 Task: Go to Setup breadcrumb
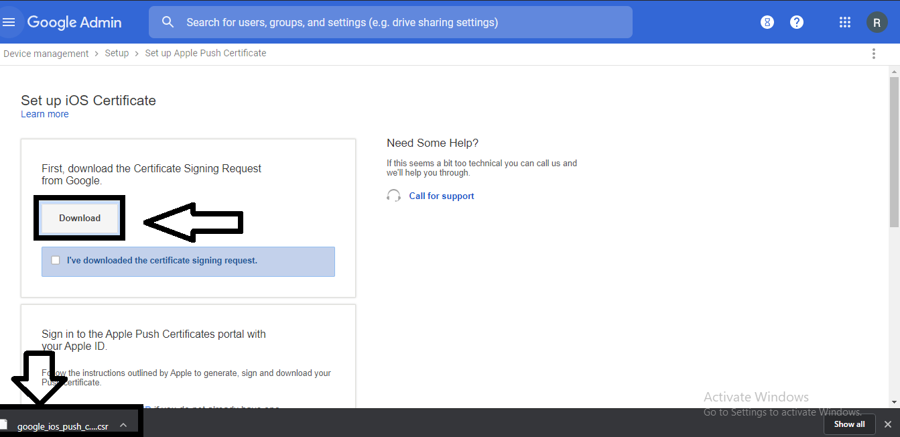pos(117,54)
